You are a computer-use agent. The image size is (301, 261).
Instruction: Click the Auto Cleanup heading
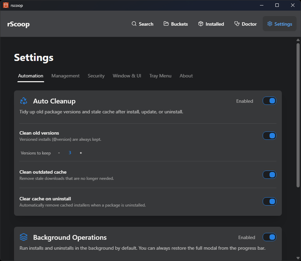tap(54, 101)
